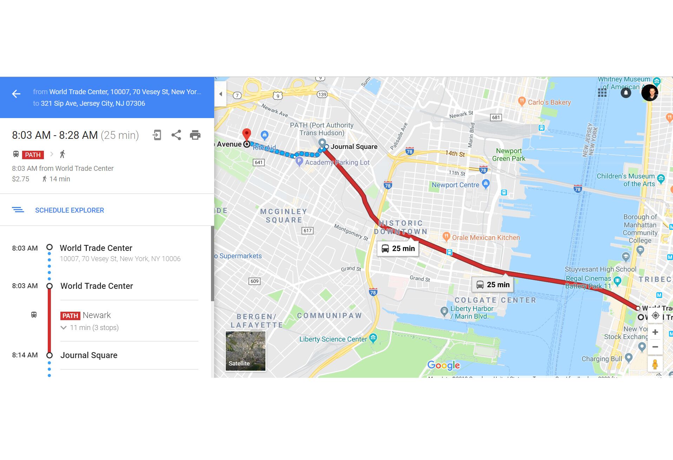Zoom out the map with minus button
673x460 pixels.
[655, 347]
